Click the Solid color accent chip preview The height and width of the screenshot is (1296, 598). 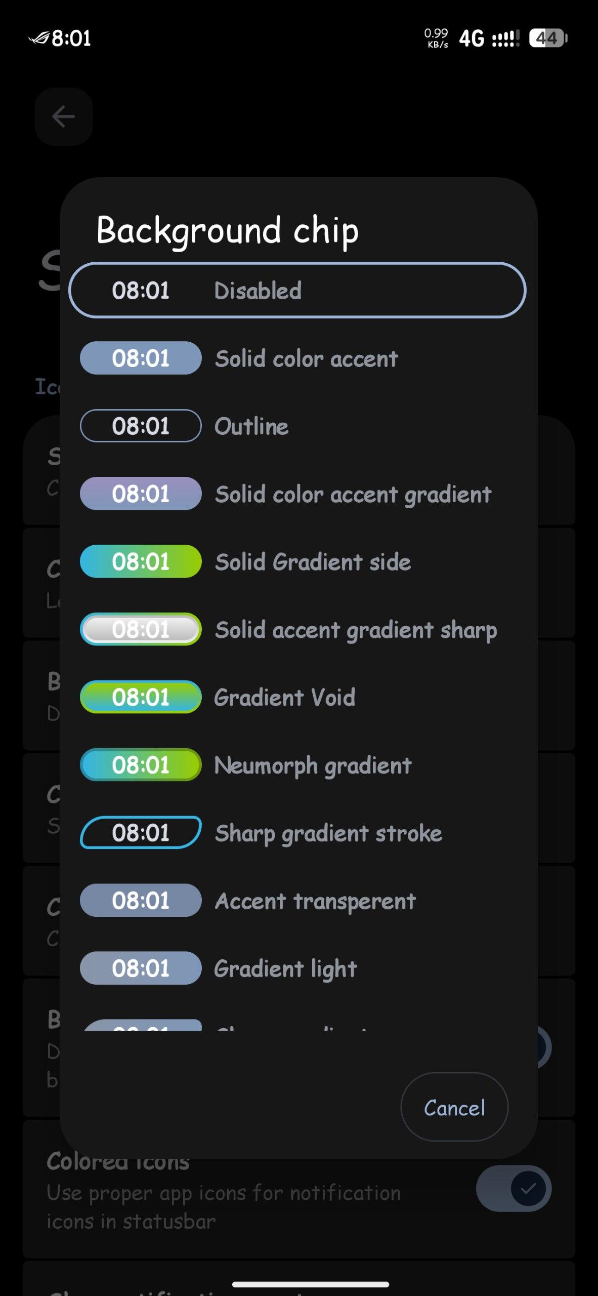point(141,358)
